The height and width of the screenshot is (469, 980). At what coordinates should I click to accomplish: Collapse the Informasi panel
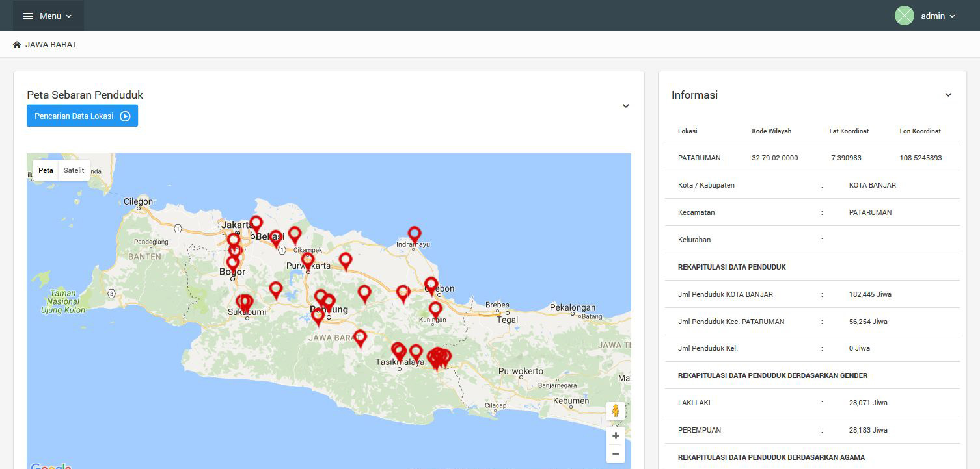[948, 95]
